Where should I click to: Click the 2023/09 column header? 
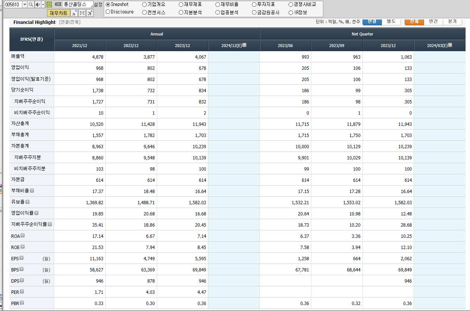coord(337,46)
